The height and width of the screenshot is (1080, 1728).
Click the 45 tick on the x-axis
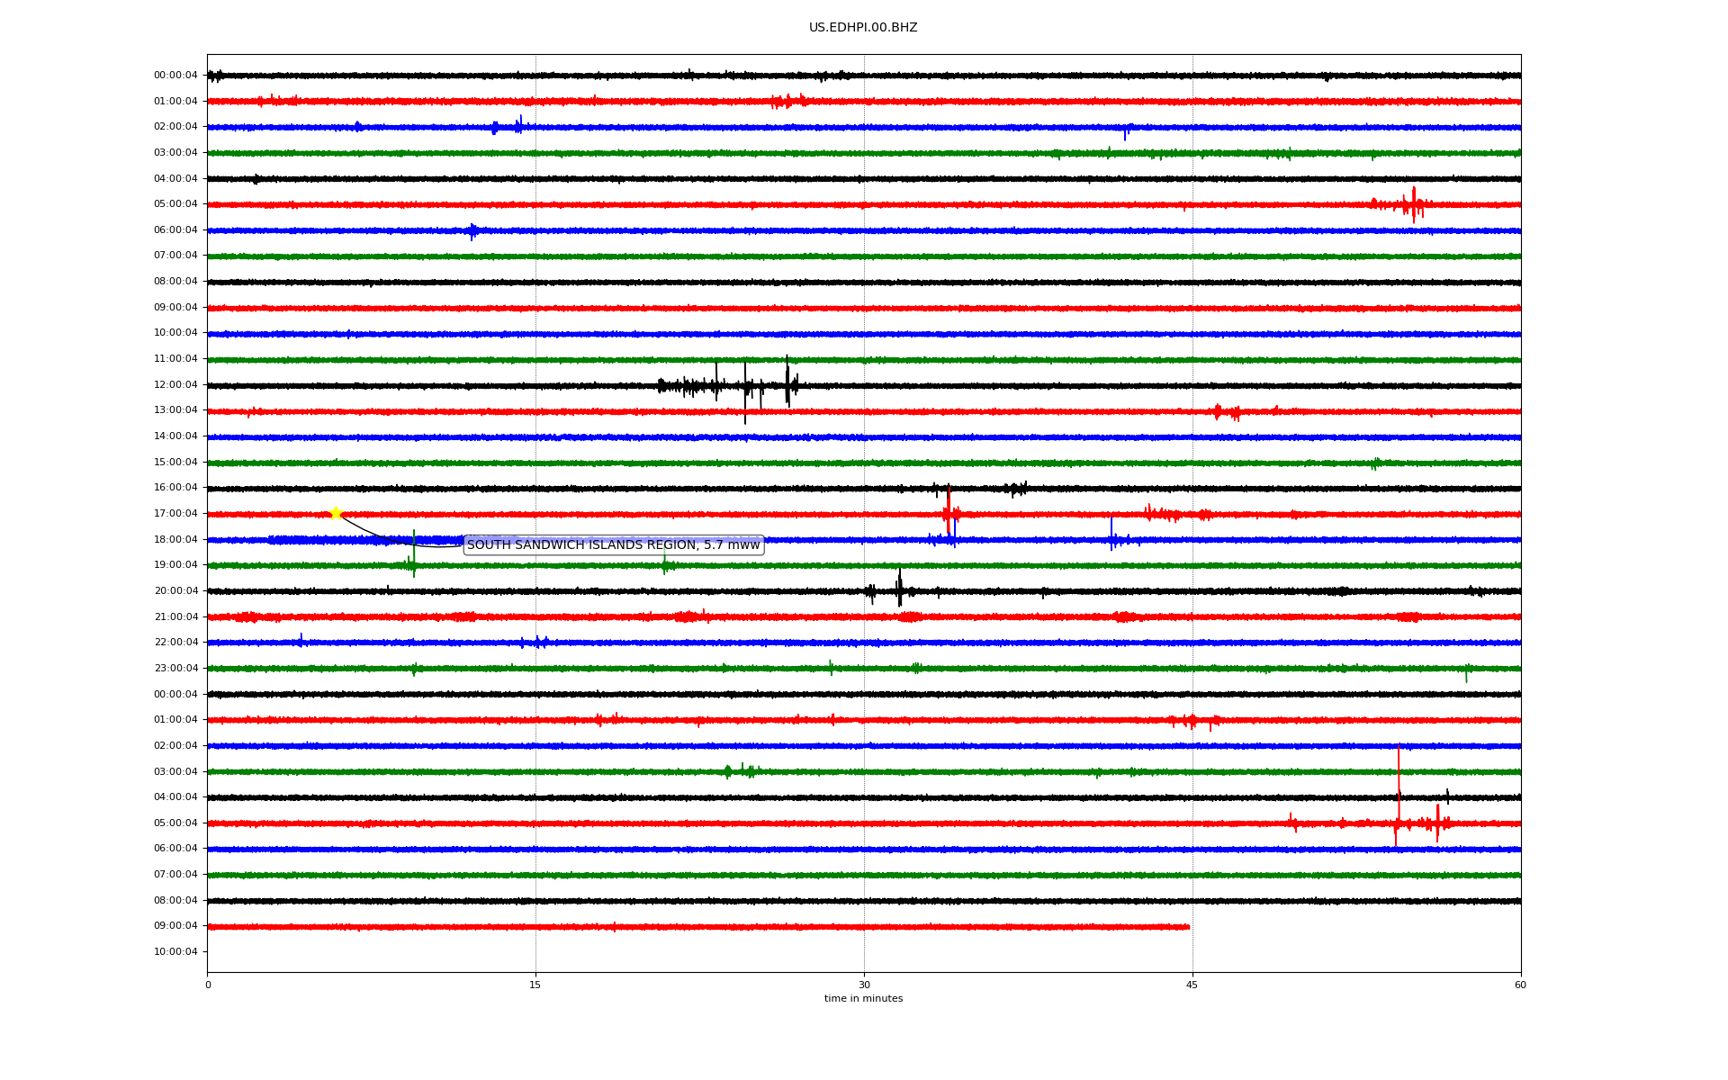coord(1192,985)
